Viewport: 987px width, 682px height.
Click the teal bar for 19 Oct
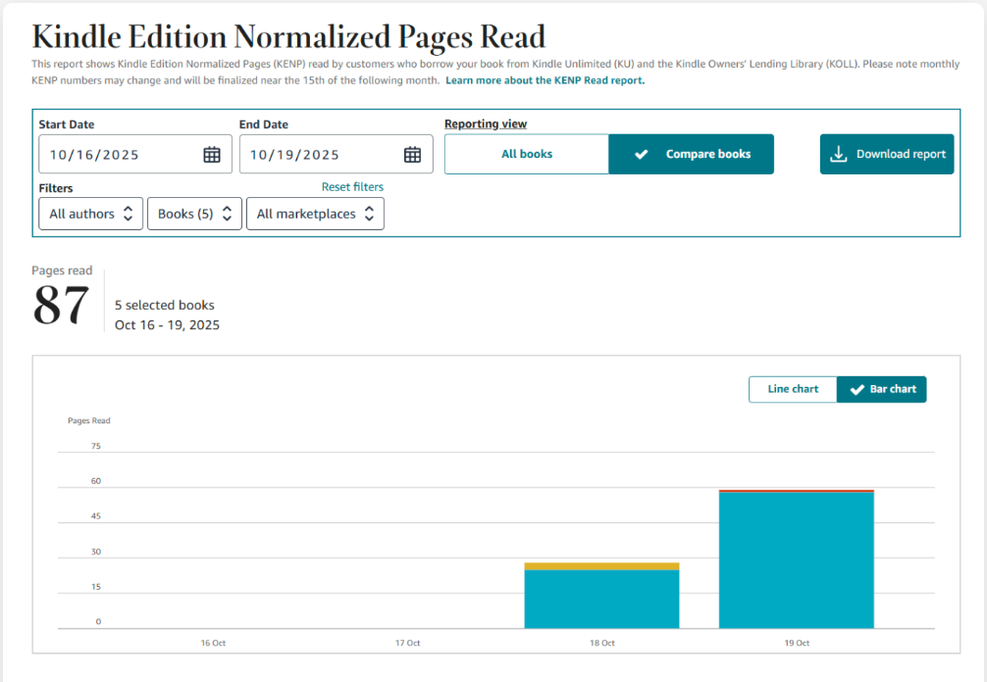797,559
